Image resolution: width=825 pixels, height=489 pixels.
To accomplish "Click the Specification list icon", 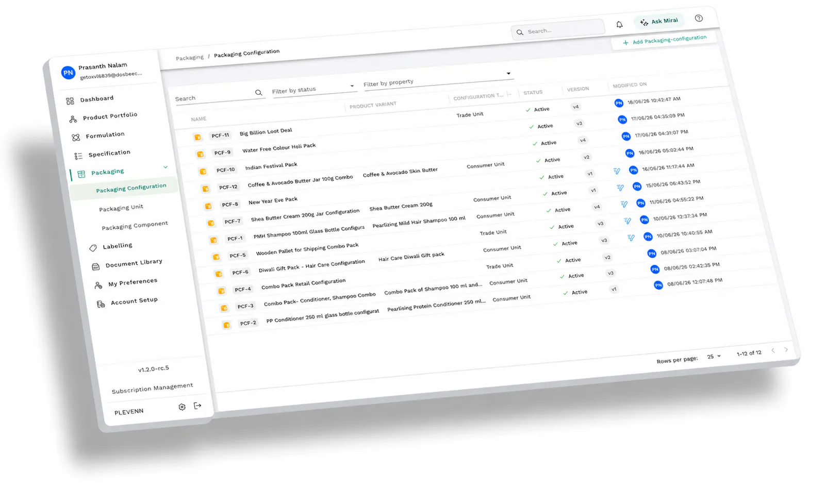I will (x=78, y=156).
